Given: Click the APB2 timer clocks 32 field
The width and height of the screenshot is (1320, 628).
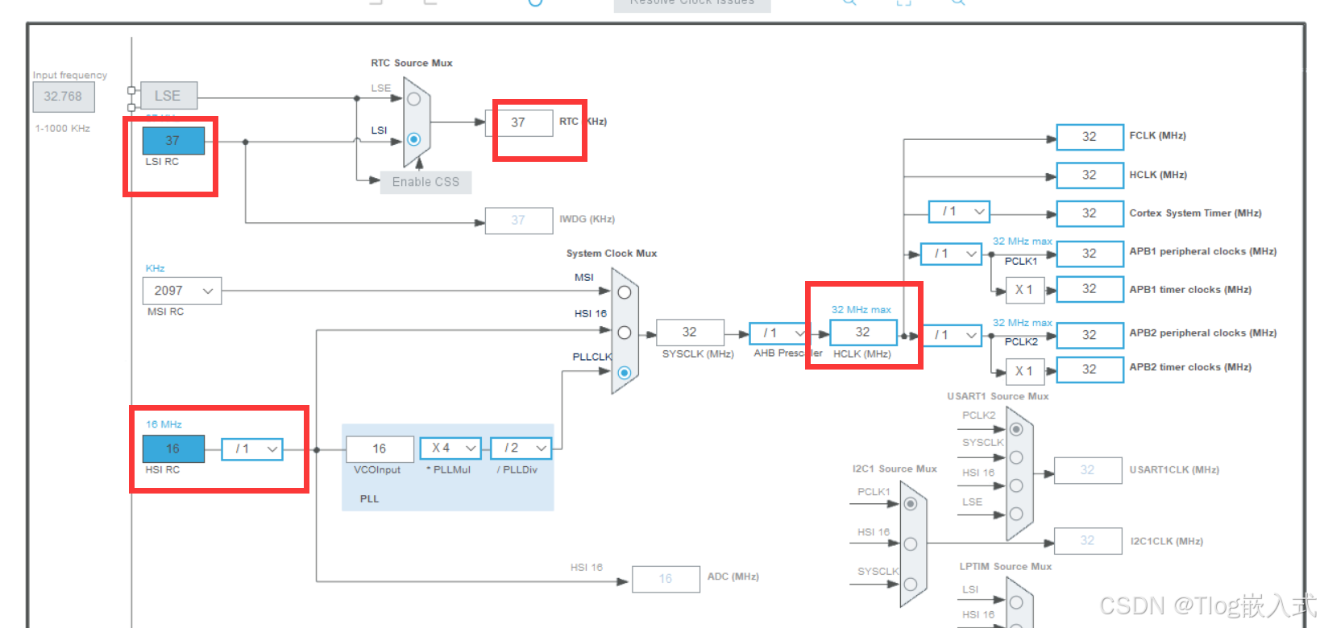Looking at the screenshot, I should click(1090, 370).
